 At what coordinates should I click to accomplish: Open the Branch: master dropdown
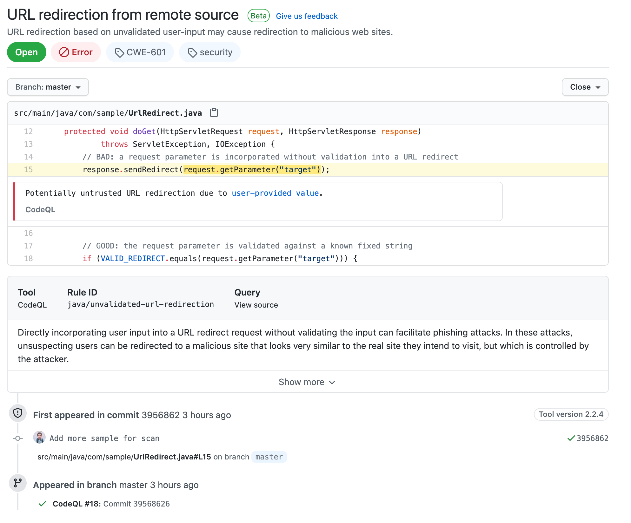pos(48,87)
